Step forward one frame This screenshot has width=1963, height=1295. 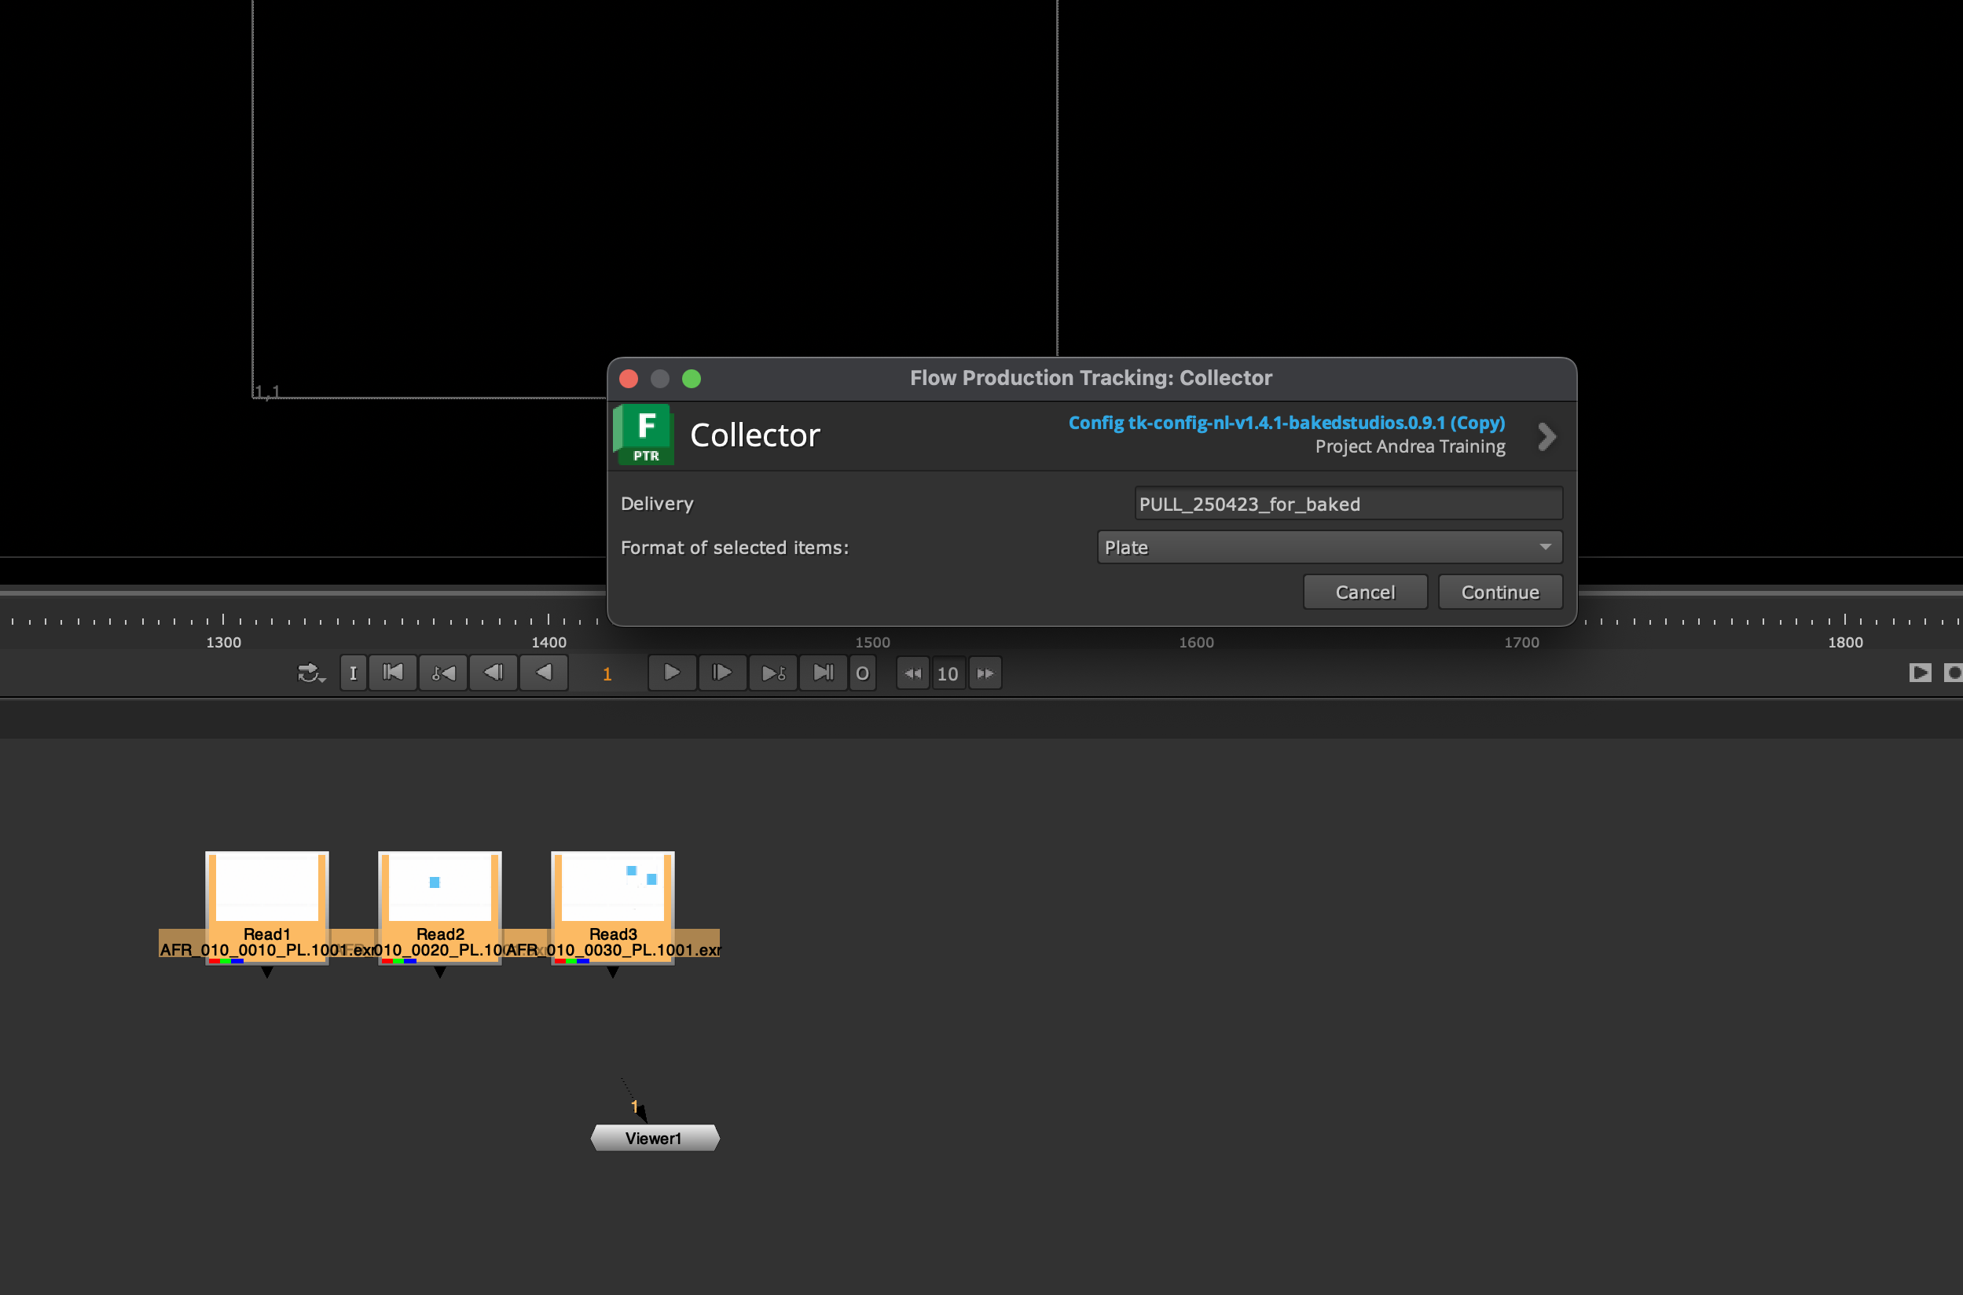(x=721, y=673)
